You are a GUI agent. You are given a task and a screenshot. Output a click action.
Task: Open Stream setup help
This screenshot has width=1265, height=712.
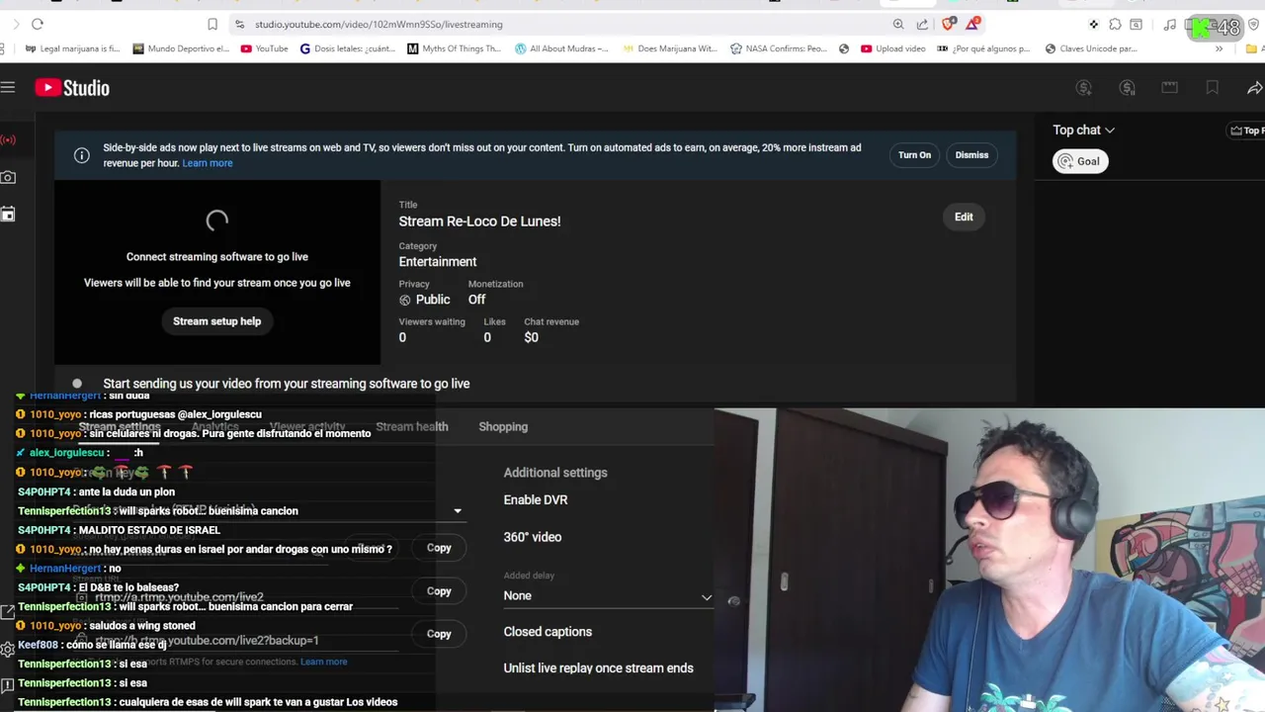pyautogui.click(x=217, y=321)
